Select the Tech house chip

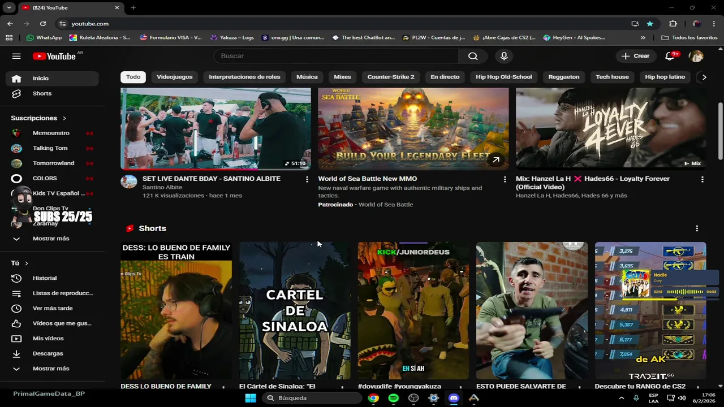[x=612, y=77]
